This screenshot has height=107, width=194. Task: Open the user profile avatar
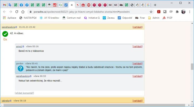tap(183, 12)
